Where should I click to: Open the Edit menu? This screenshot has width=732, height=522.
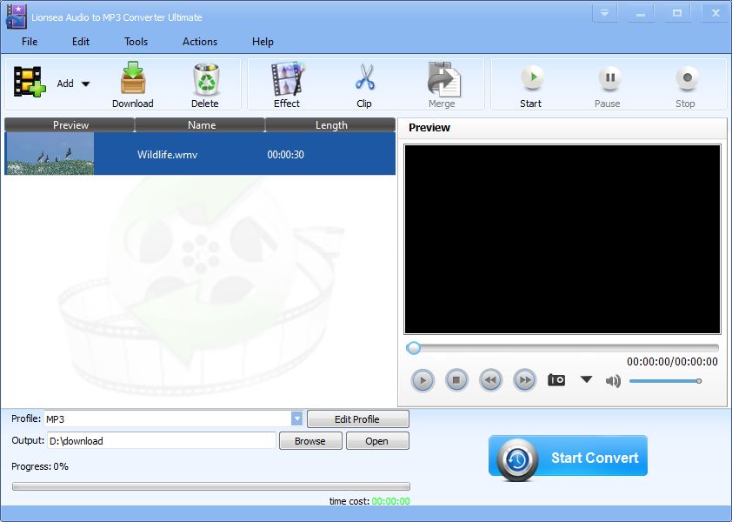click(x=81, y=42)
